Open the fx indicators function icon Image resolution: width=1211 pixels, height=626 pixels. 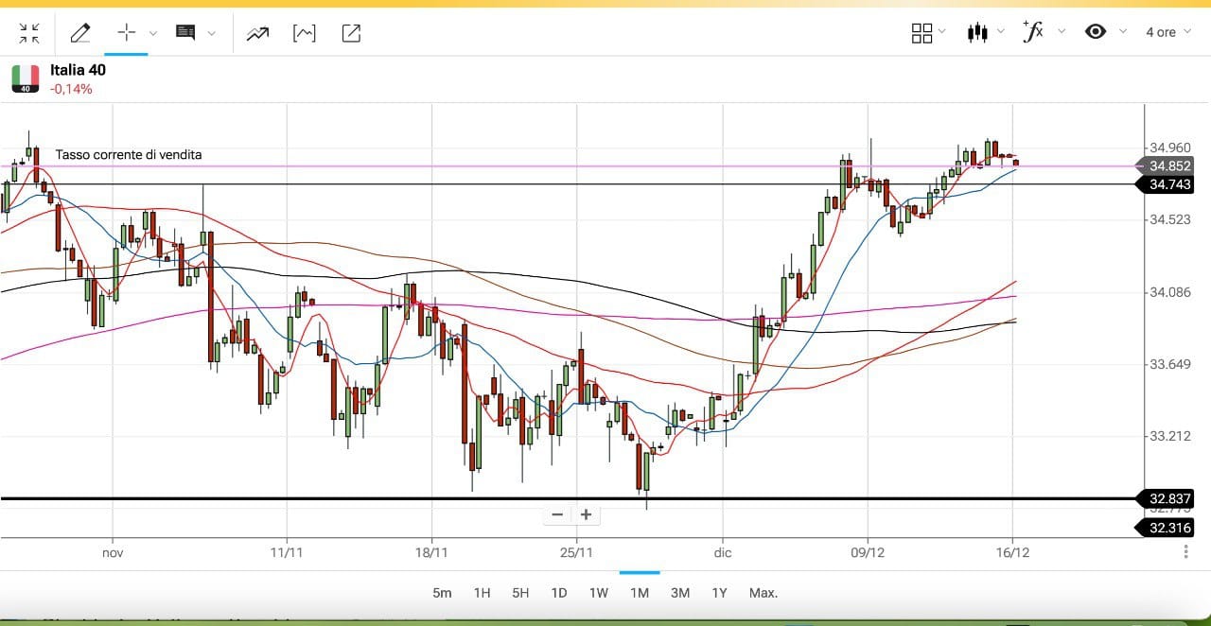[1033, 32]
